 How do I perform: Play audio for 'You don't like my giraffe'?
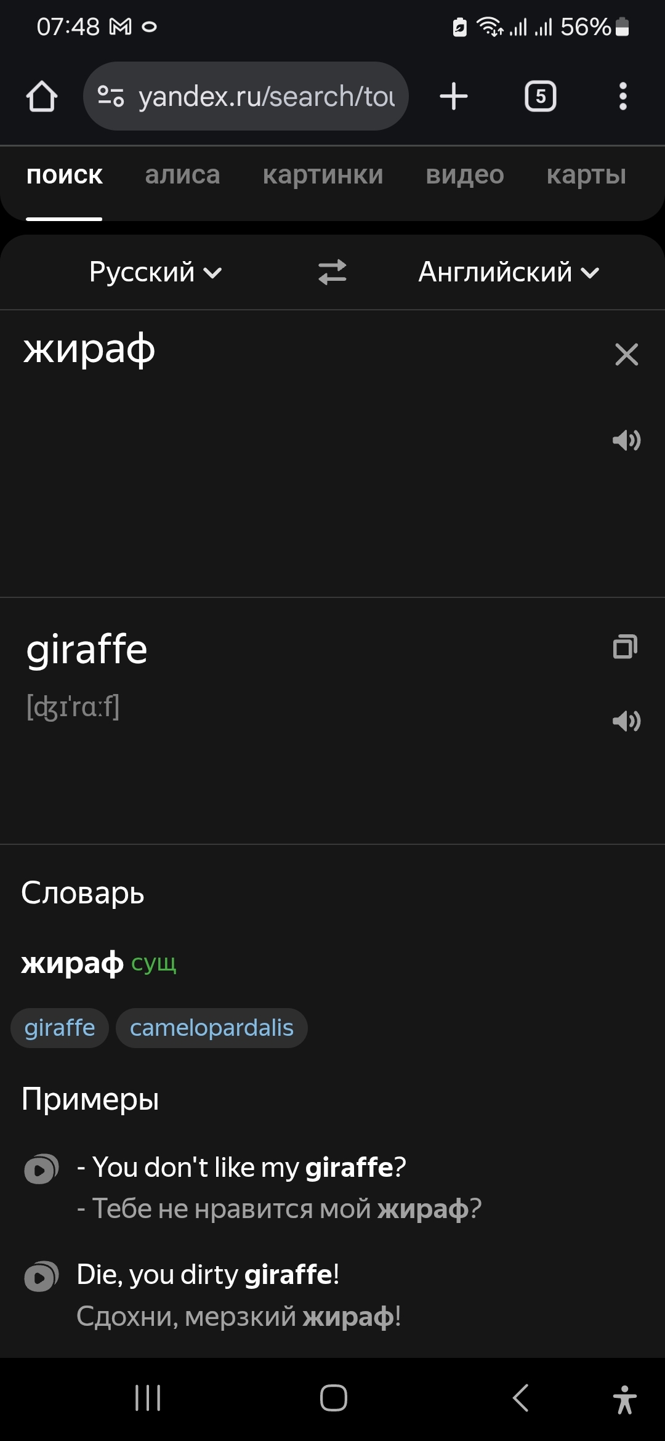(x=41, y=1169)
